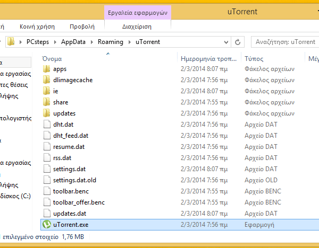This screenshot has height=248, width=319.
Task: Open the dlimagecache folder icon
Action: (x=47, y=80)
